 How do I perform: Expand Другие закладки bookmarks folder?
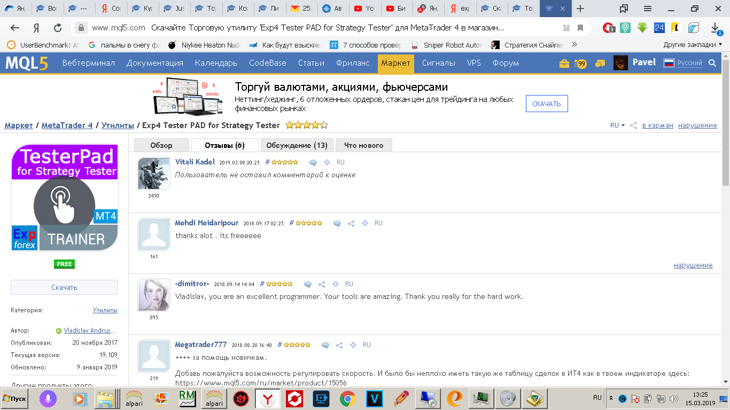[693, 45]
